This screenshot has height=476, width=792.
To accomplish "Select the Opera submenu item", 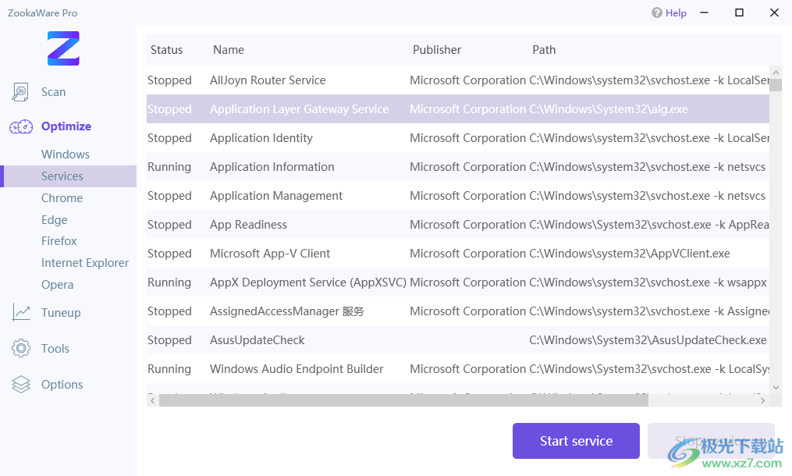I will coord(58,285).
